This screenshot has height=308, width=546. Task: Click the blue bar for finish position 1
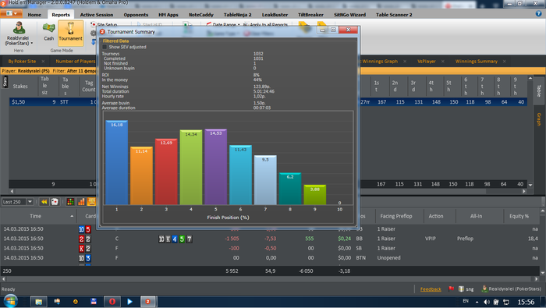[x=117, y=162]
